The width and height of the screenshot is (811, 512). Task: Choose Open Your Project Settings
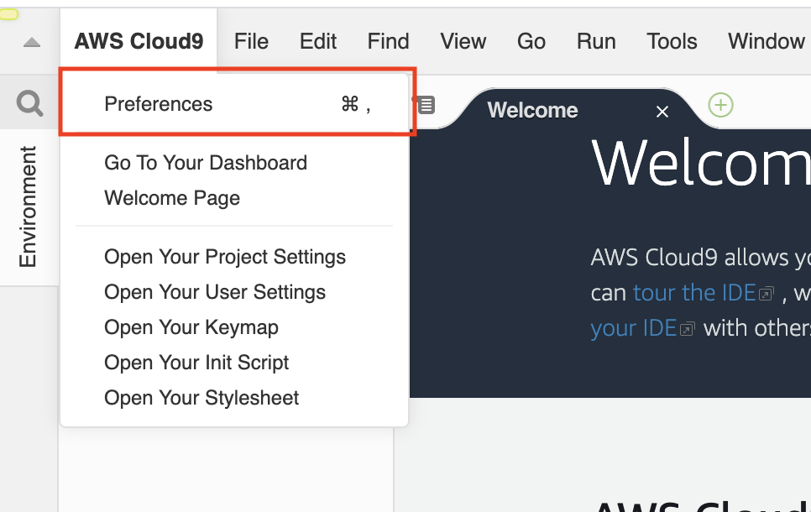coord(234,257)
